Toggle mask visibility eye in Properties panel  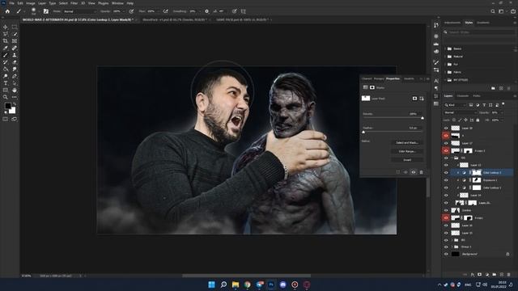414,172
